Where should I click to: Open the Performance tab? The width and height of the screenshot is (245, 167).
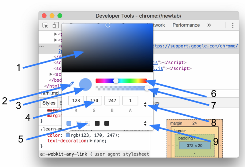pyautogui.click(x=186, y=25)
